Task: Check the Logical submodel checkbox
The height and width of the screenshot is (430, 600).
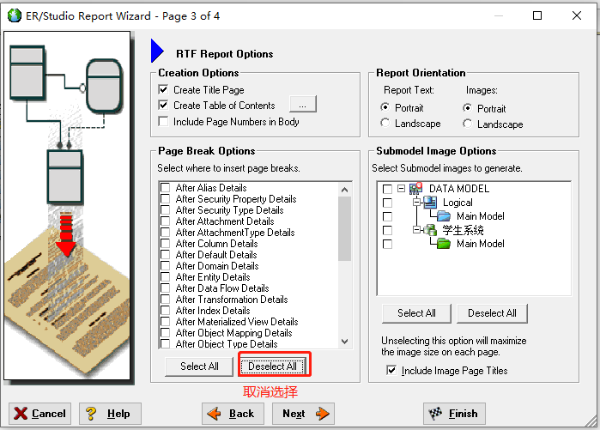Action: (387, 203)
